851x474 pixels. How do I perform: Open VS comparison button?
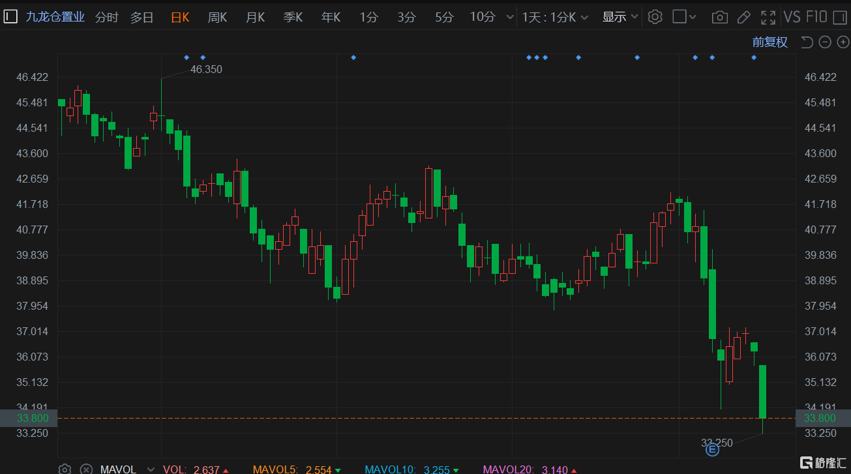pyautogui.click(x=792, y=17)
